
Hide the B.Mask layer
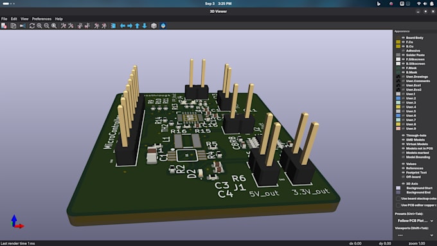click(404, 72)
